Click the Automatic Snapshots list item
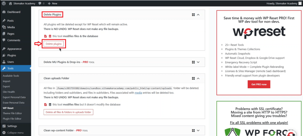The image size is (303, 136). 238,54
